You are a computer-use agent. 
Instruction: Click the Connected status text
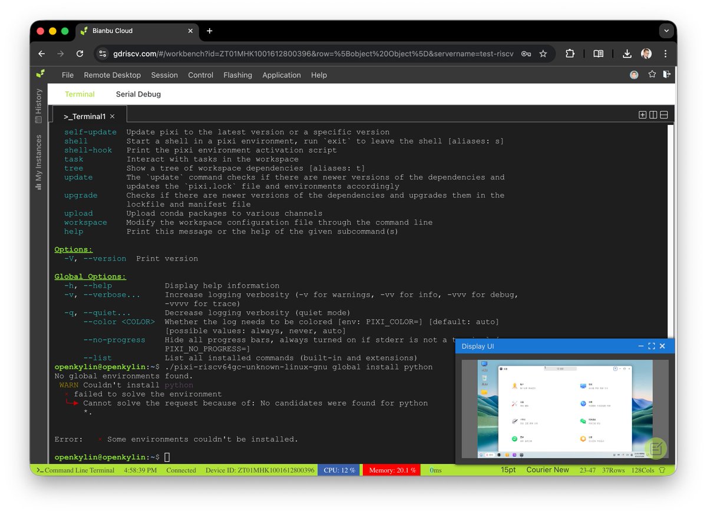181,470
